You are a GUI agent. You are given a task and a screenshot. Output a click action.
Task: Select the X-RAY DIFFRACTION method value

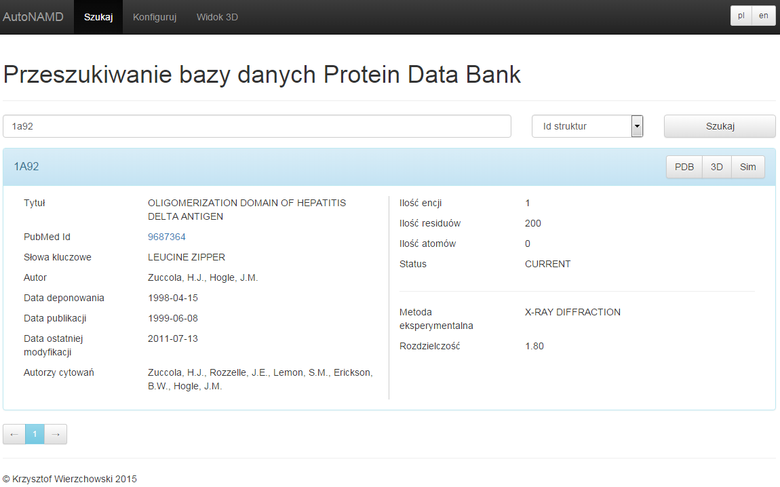572,313
